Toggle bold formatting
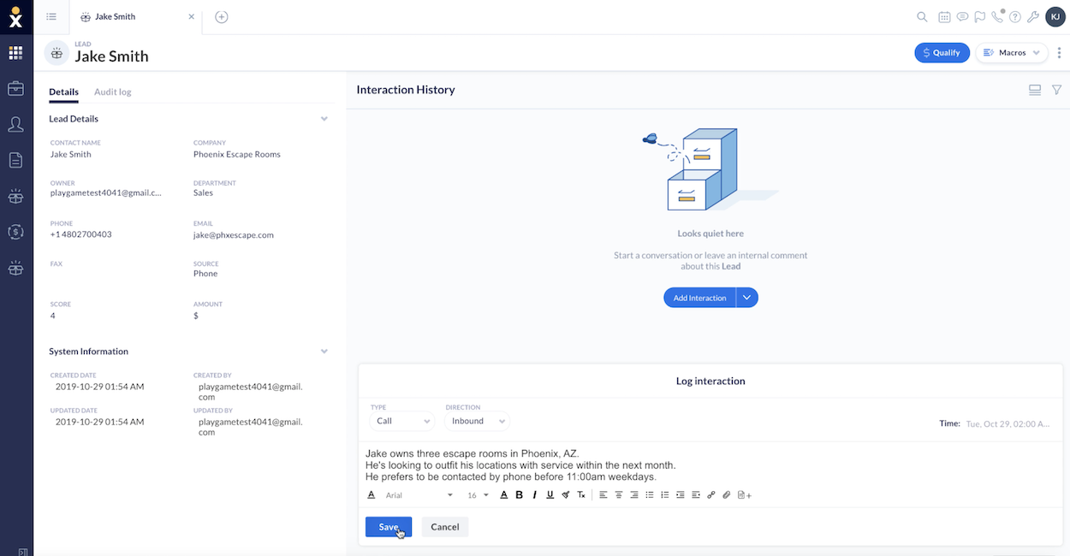The width and height of the screenshot is (1070, 556). click(519, 495)
